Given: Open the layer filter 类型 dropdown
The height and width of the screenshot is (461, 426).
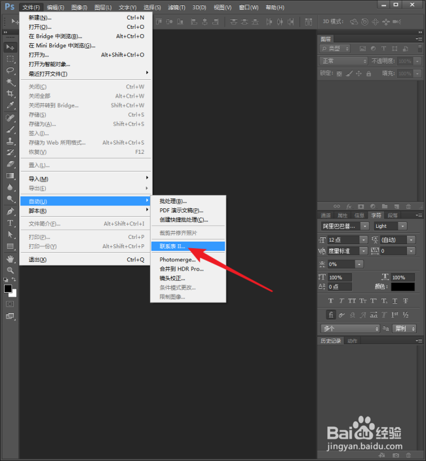Looking at the screenshot, I should [335, 48].
